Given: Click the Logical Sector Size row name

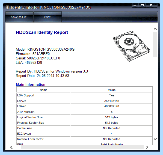Looking at the screenshot, I should (x=30, y=117).
